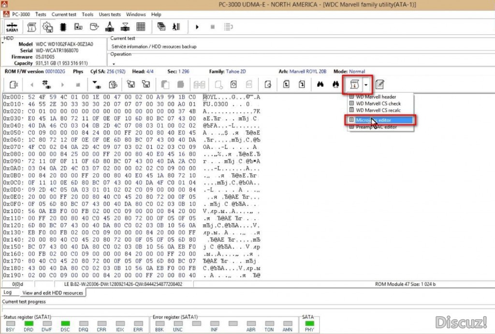Viewport: 495px width, 334px height.
Task: Choose WD Marvell CS check
Action: 380,103
